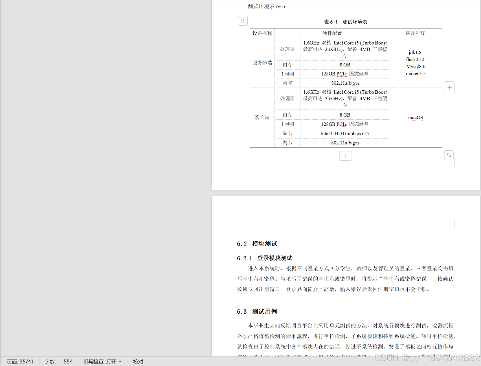Click the plus icon below the table to add a row
The width and height of the screenshot is (481, 366).
click(345, 156)
